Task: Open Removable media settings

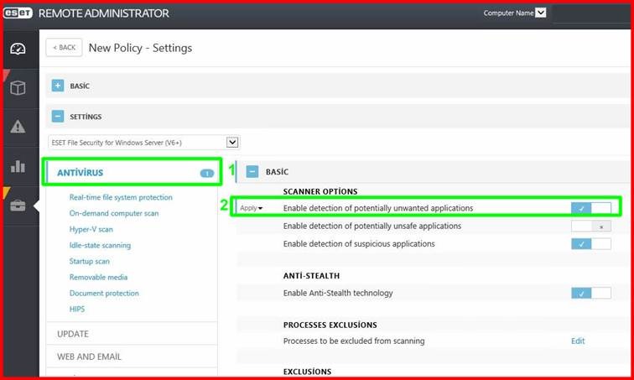Action: click(x=98, y=277)
